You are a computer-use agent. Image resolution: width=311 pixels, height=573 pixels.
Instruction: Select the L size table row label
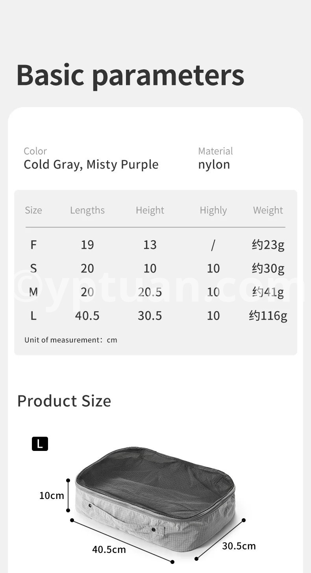(x=33, y=316)
